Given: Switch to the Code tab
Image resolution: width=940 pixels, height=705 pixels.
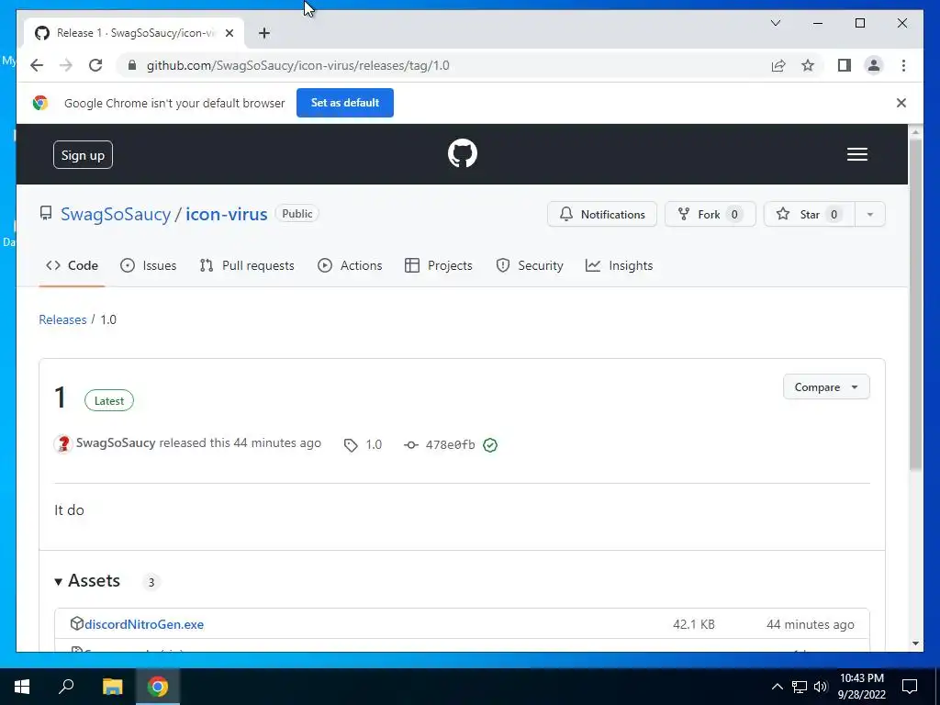Looking at the screenshot, I should tap(72, 265).
